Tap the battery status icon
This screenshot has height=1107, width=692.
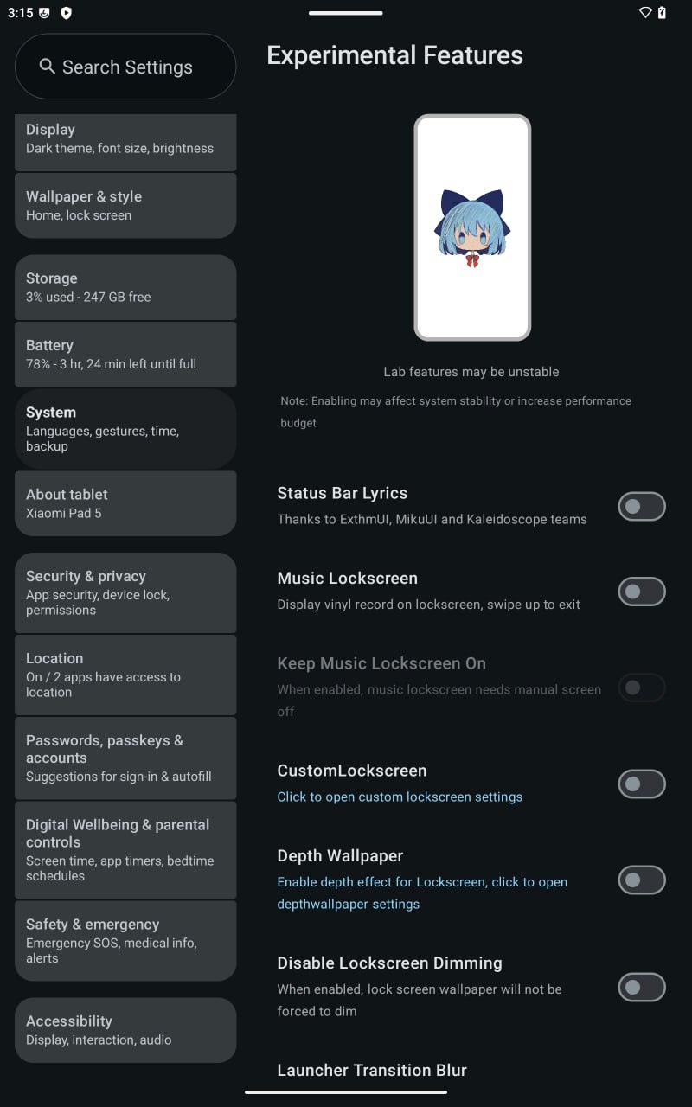(663, 13)
